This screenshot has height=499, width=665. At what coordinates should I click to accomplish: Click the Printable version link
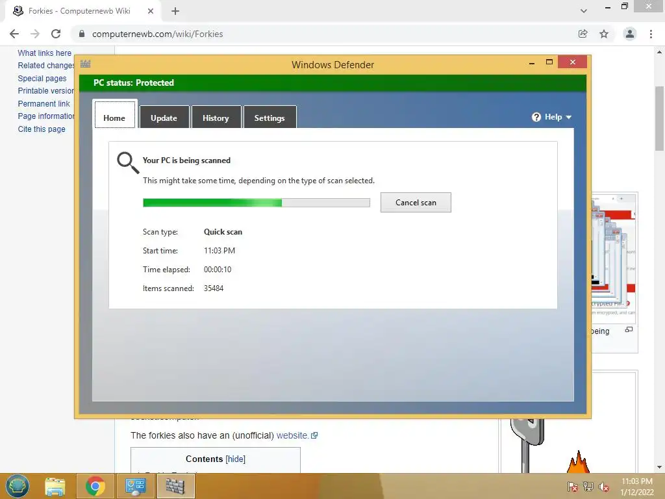click(46, 91)
